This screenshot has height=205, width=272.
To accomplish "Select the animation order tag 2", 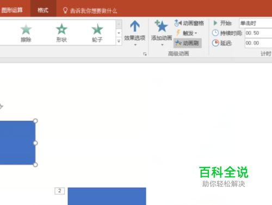I will 60,191.
